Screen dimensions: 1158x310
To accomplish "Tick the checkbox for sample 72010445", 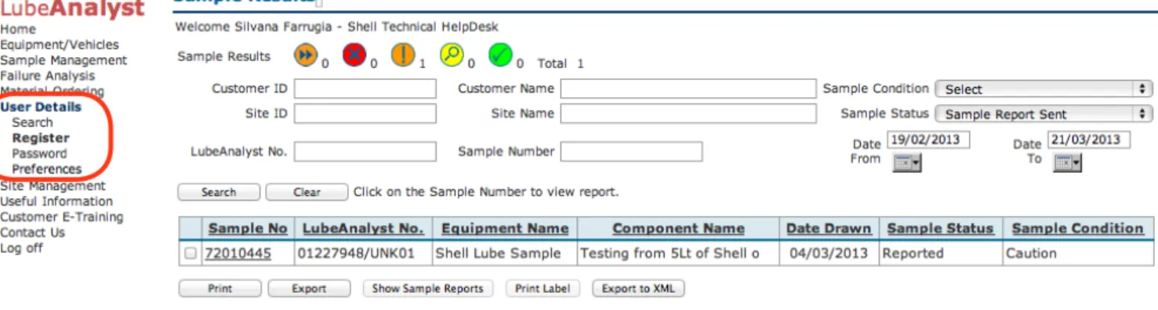I will tap(191, 254).
